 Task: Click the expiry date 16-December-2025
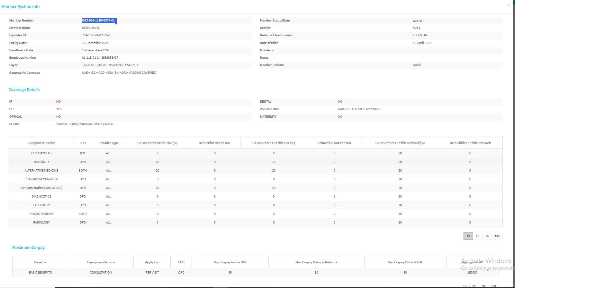pyautogui.click(x=95, y=43)
